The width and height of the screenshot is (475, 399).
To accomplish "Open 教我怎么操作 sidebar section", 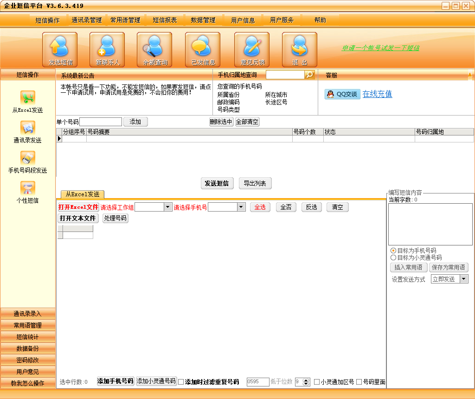I will coord(28,383).
